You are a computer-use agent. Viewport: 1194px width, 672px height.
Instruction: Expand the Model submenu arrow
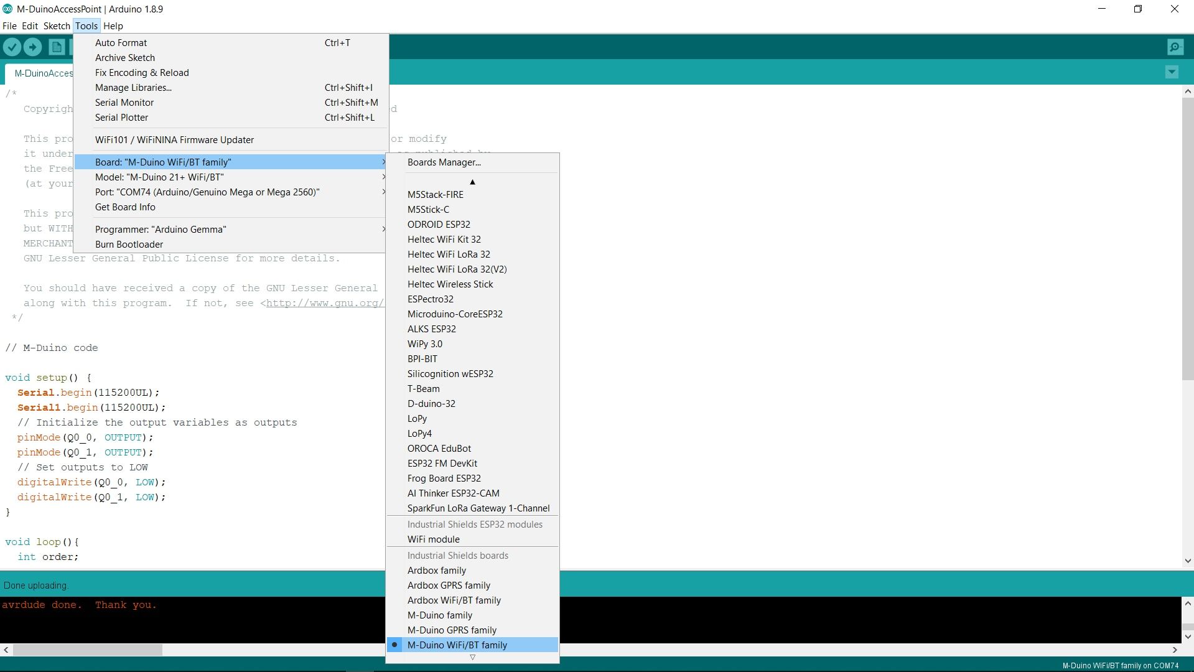[x=383, y=177]
